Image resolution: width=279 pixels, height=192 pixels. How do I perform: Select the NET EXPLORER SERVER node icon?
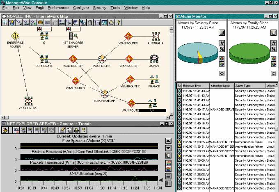pos(73,36)
